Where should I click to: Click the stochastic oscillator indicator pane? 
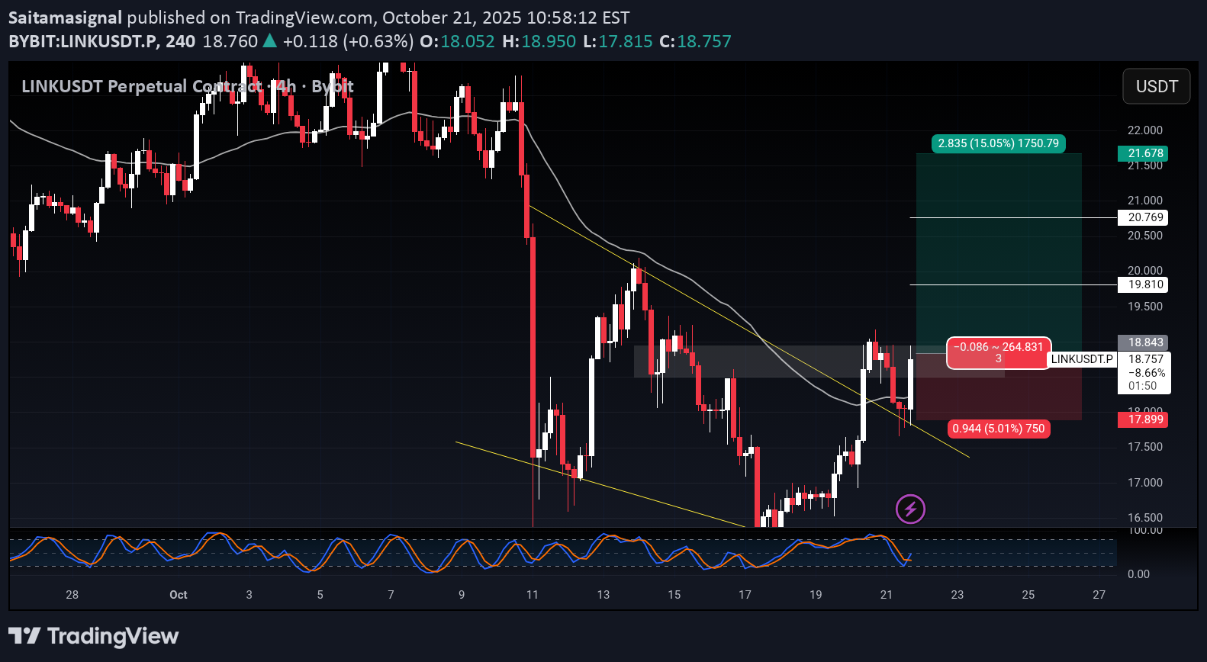pos(534,552)
